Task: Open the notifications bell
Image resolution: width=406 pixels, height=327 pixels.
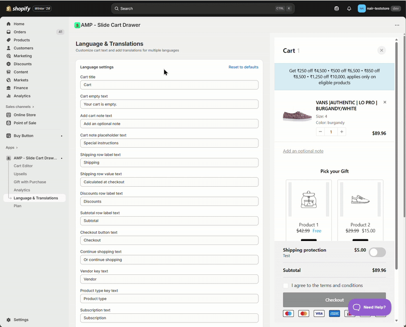Action: [349, 9]
